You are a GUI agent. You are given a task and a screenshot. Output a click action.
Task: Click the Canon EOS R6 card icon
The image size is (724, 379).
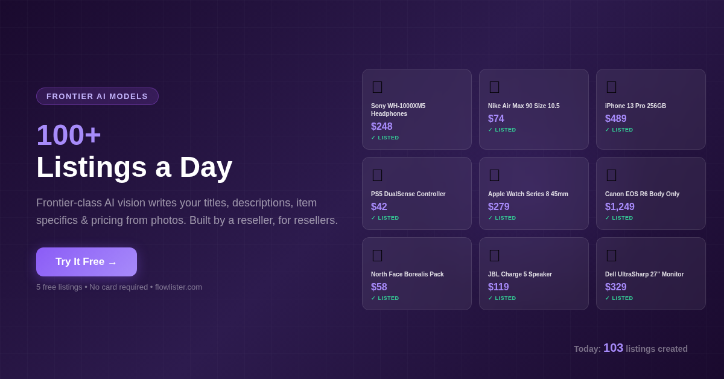pyautogui.click(x=611, y=175)
